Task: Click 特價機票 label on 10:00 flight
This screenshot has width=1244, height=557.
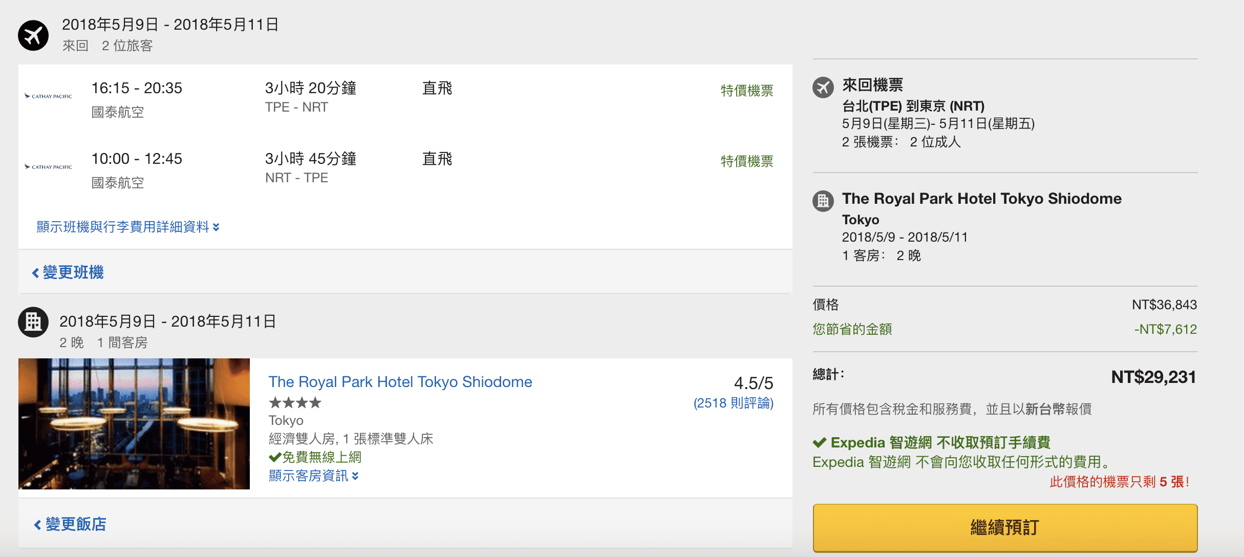Action: coord(747,161)
